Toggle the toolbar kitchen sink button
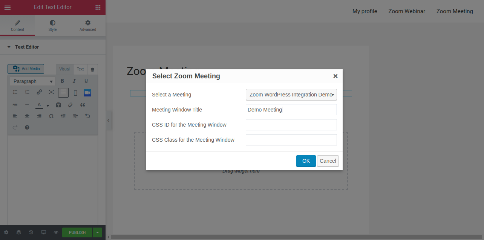This screenshot has width=484, height=240. point(63,93)
